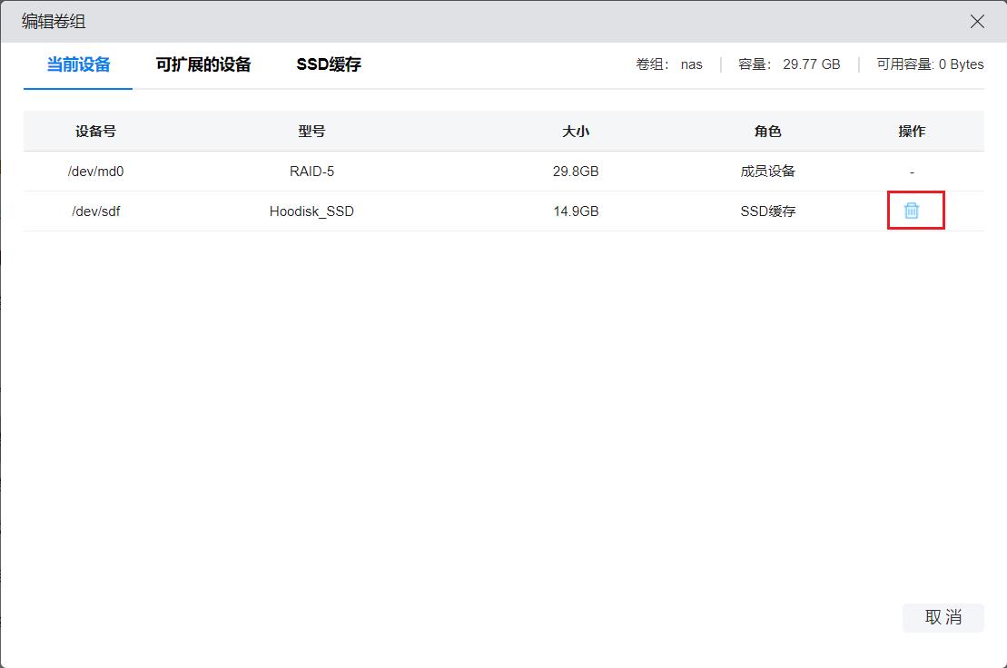1007x668 pixels.
Task: Close the 编辑卷组 dialog with X
Action: [977, 22]
